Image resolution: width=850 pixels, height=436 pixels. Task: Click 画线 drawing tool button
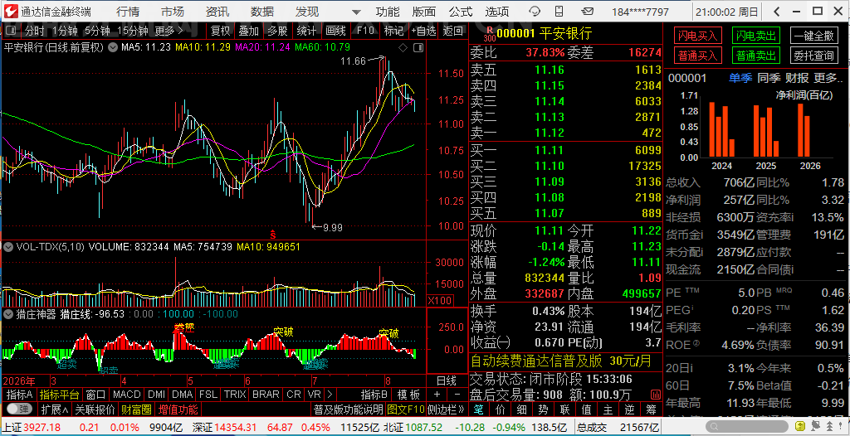336,31
